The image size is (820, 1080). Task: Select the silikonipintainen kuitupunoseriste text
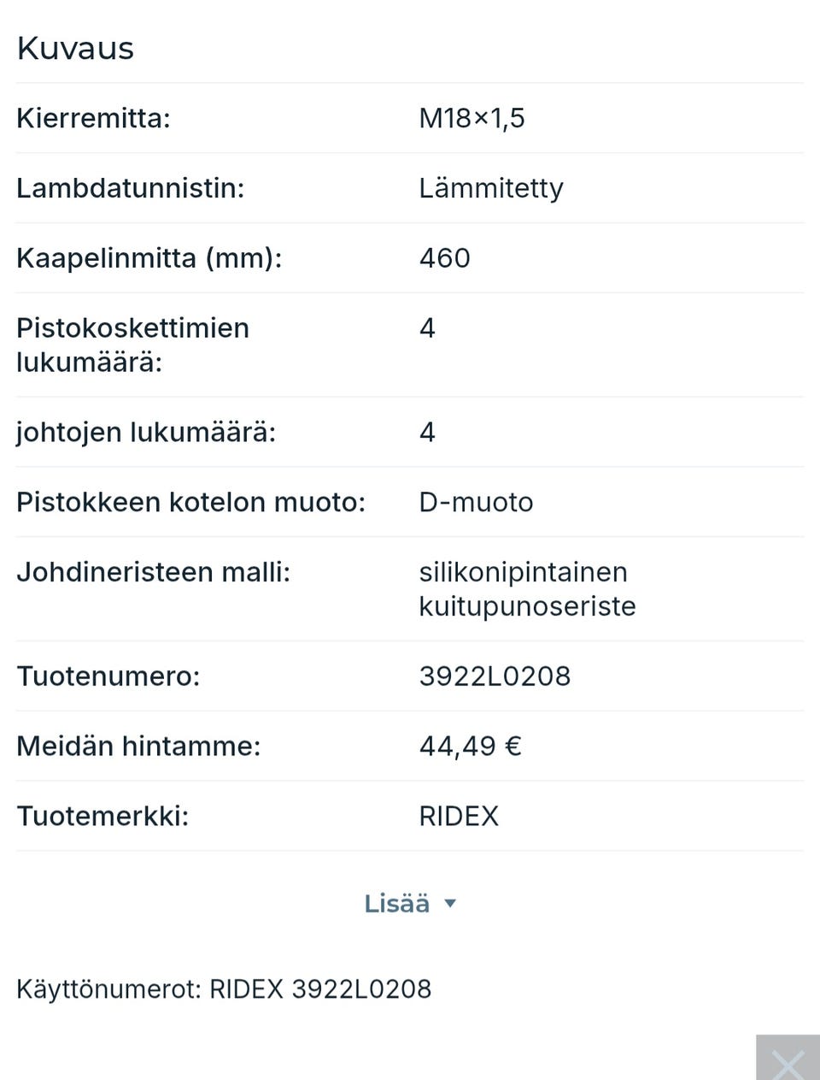527,589
